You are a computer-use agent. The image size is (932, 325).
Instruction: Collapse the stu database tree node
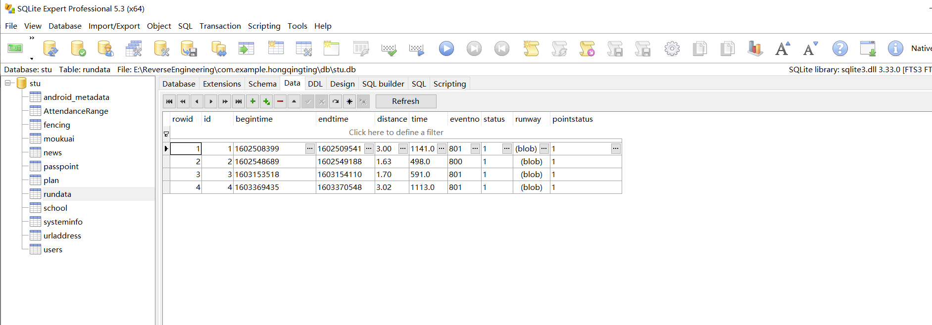click(x=8, y=83)
